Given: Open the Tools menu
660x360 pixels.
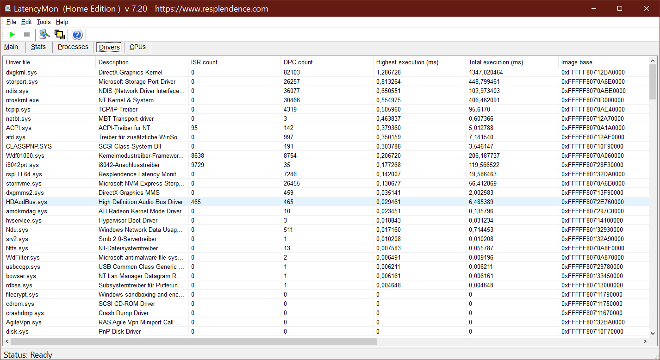Looking at the screenshot, I should point(44,22).
